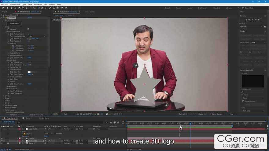Open the Spacebar shortcut dropdown
Viewport: 269px width, 151px height.
(251, 27)
